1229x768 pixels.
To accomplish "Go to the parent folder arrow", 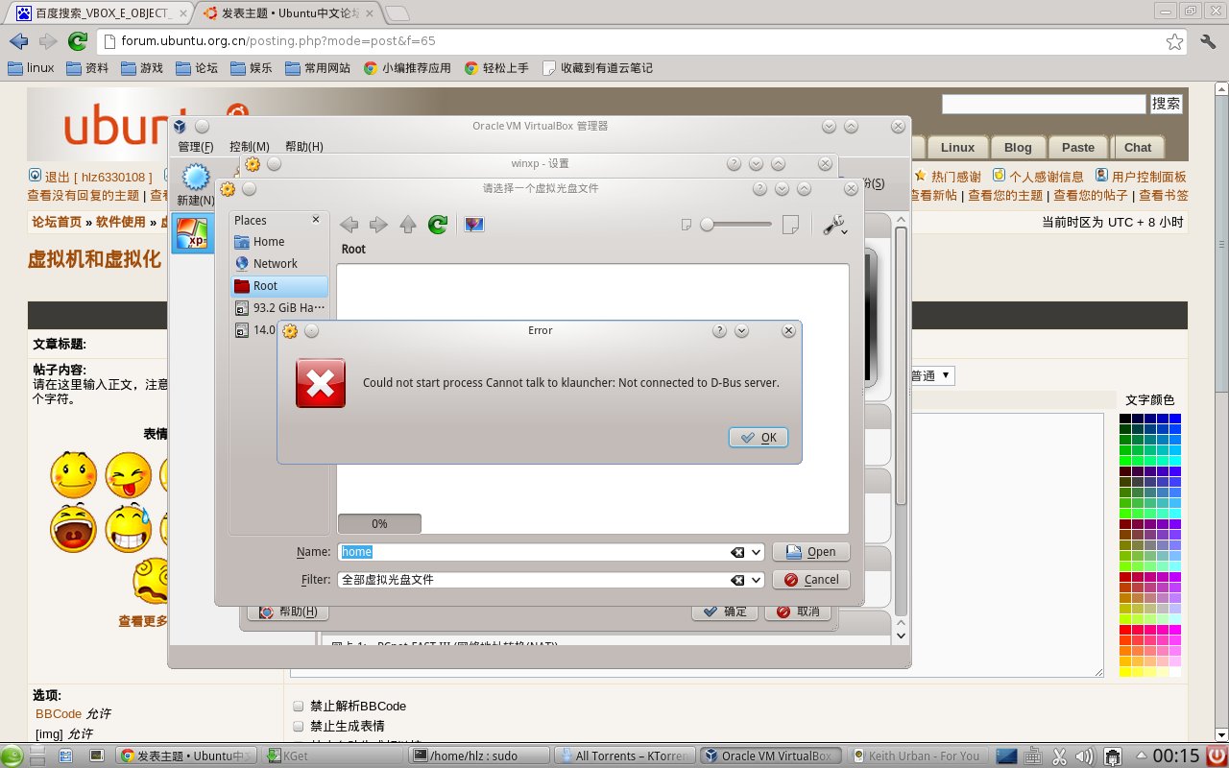I will pos(408,225).
